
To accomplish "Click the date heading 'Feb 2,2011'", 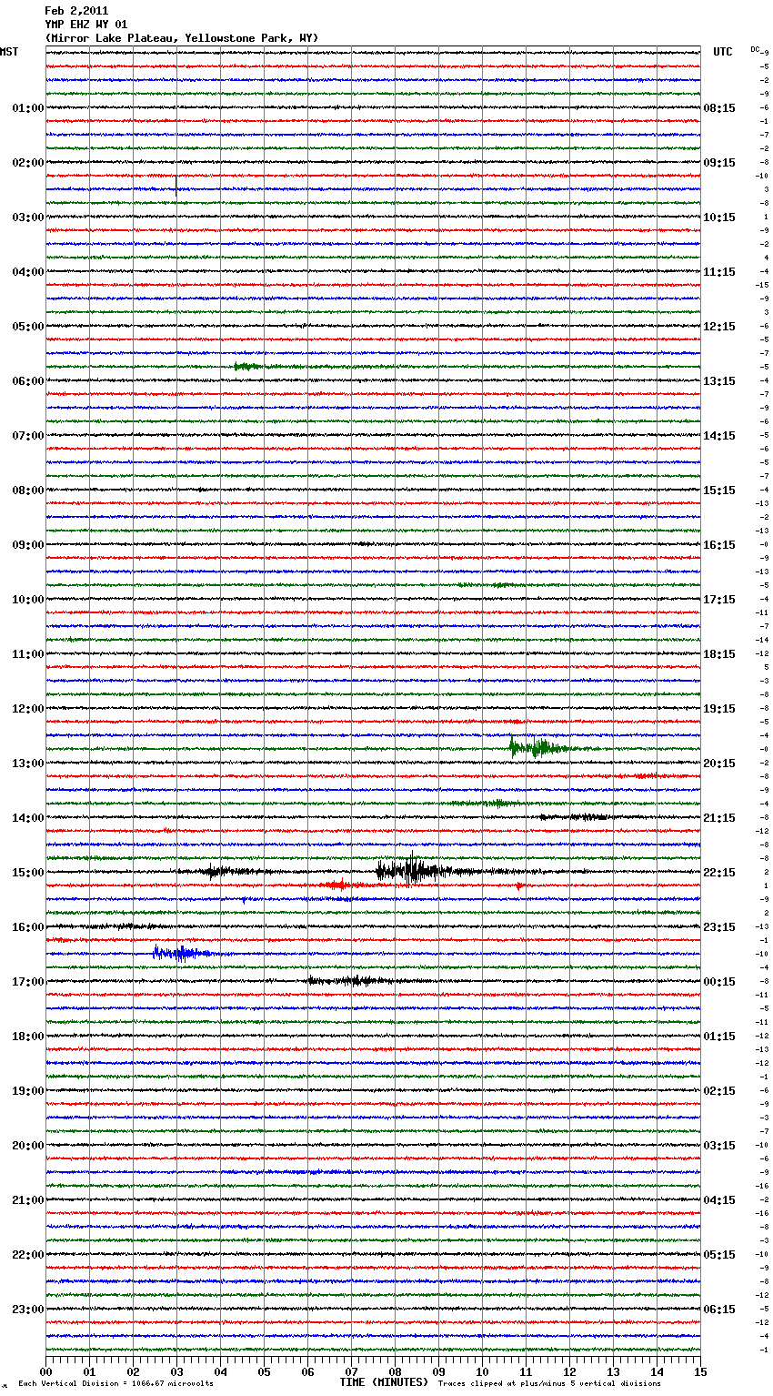I will pyautogui.click(x=76, y=11).
